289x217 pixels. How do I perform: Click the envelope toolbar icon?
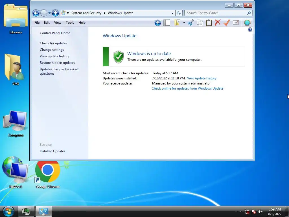pyautogui.click(x=236, y=23)
